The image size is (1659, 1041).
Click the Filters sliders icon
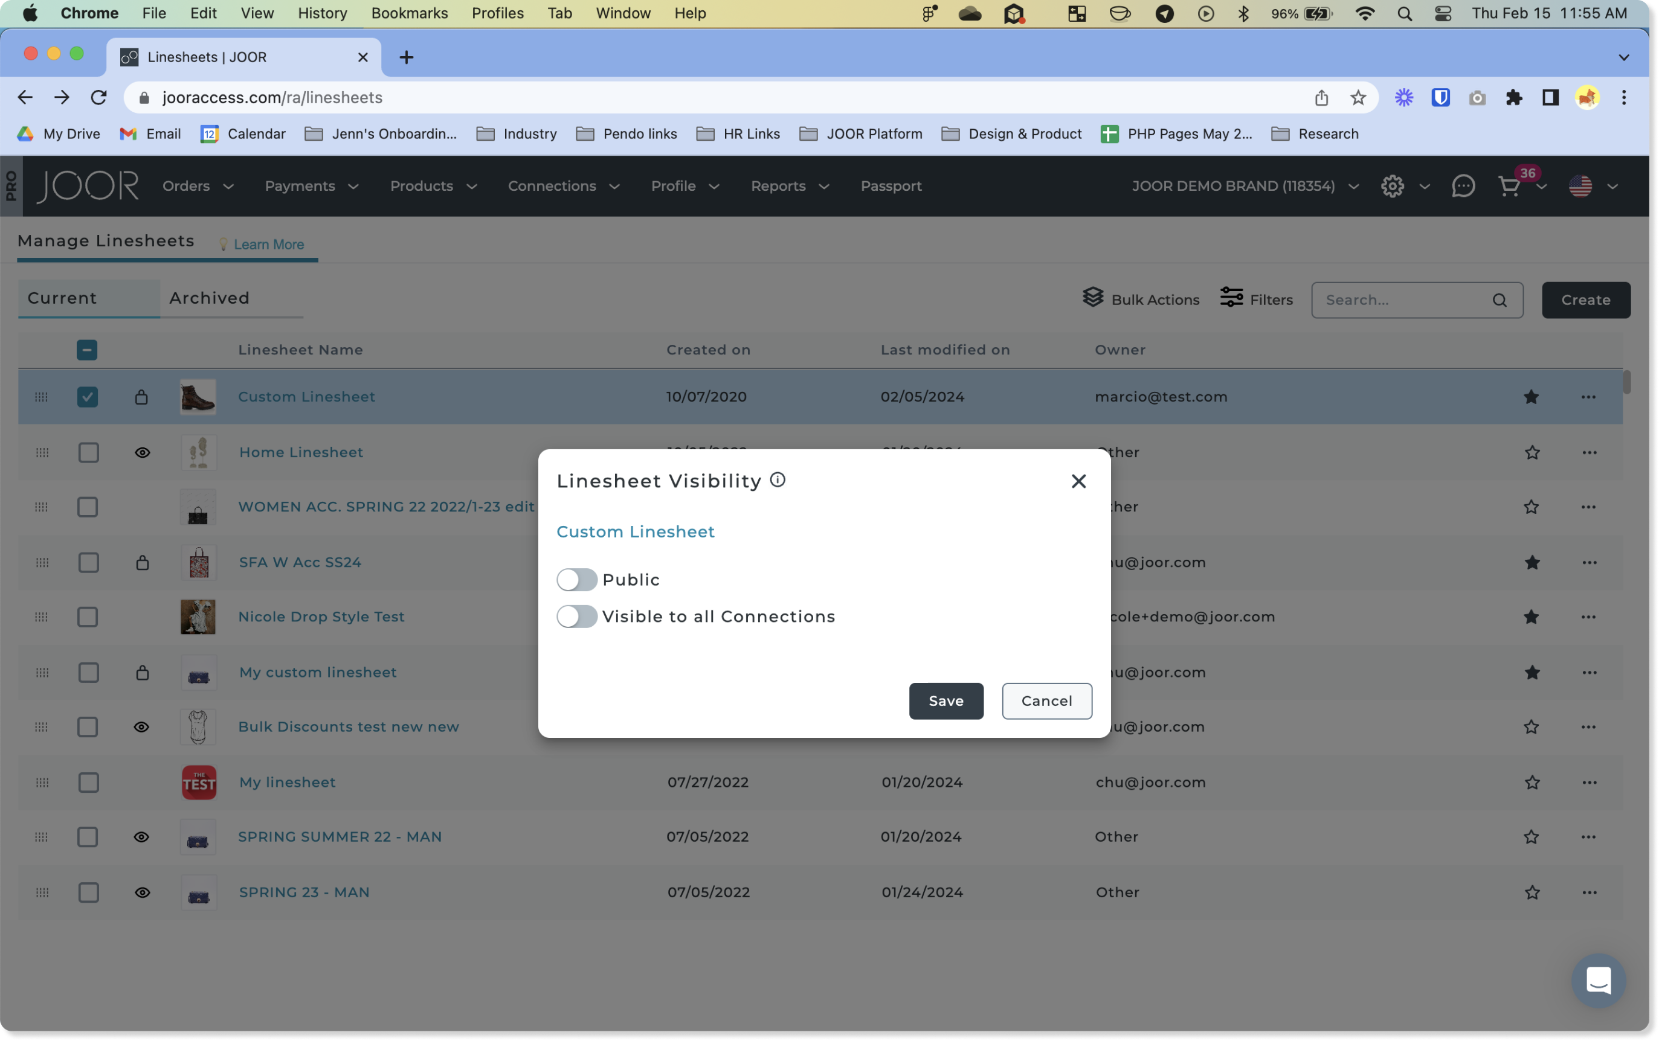(x=1231, y=298)
